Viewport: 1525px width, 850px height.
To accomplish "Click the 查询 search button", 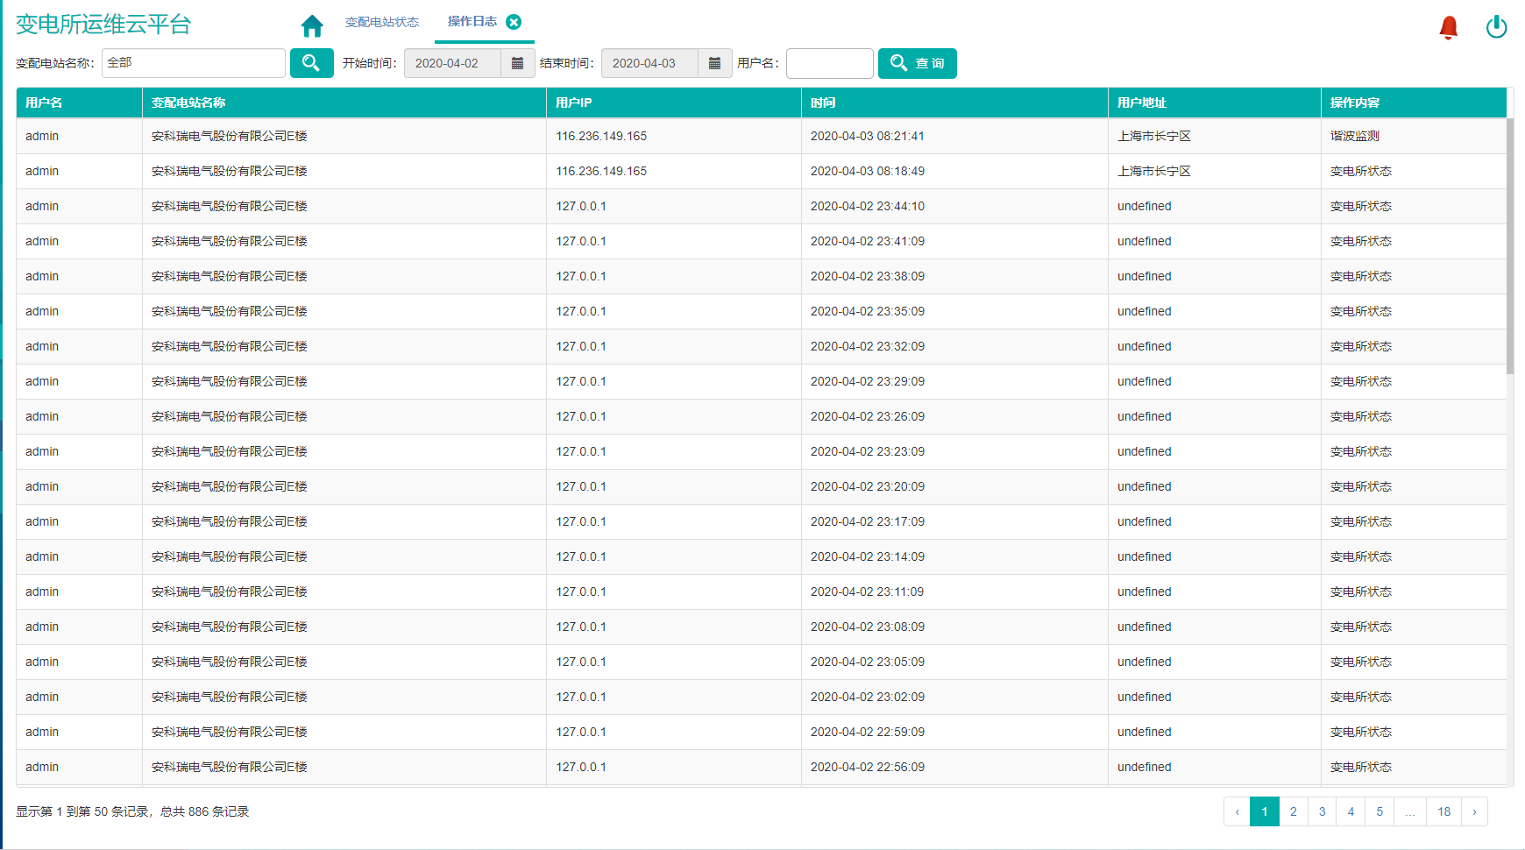I will (x=918, y=63).
